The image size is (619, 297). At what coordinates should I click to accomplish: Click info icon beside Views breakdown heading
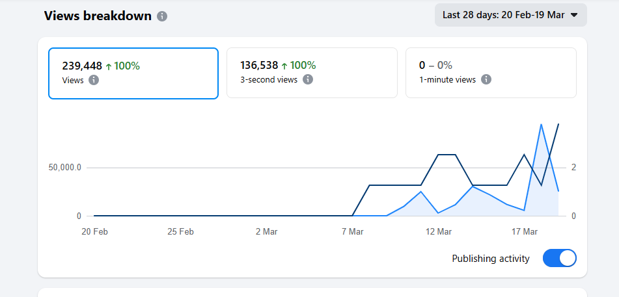pyautogui.click(x=162, y=16)
